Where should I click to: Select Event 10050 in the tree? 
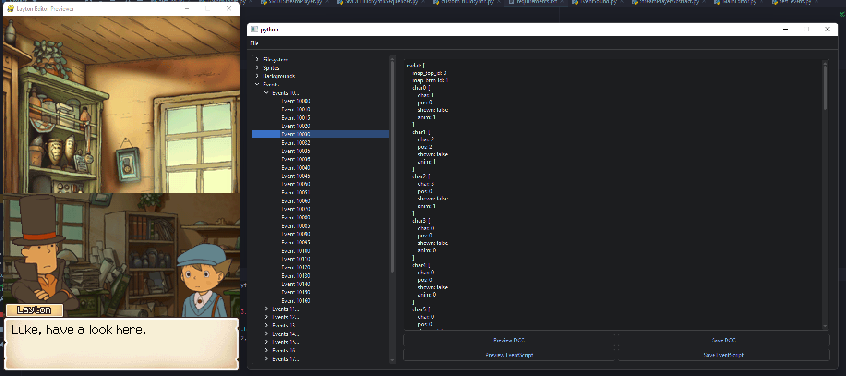(x=296, y=184)
